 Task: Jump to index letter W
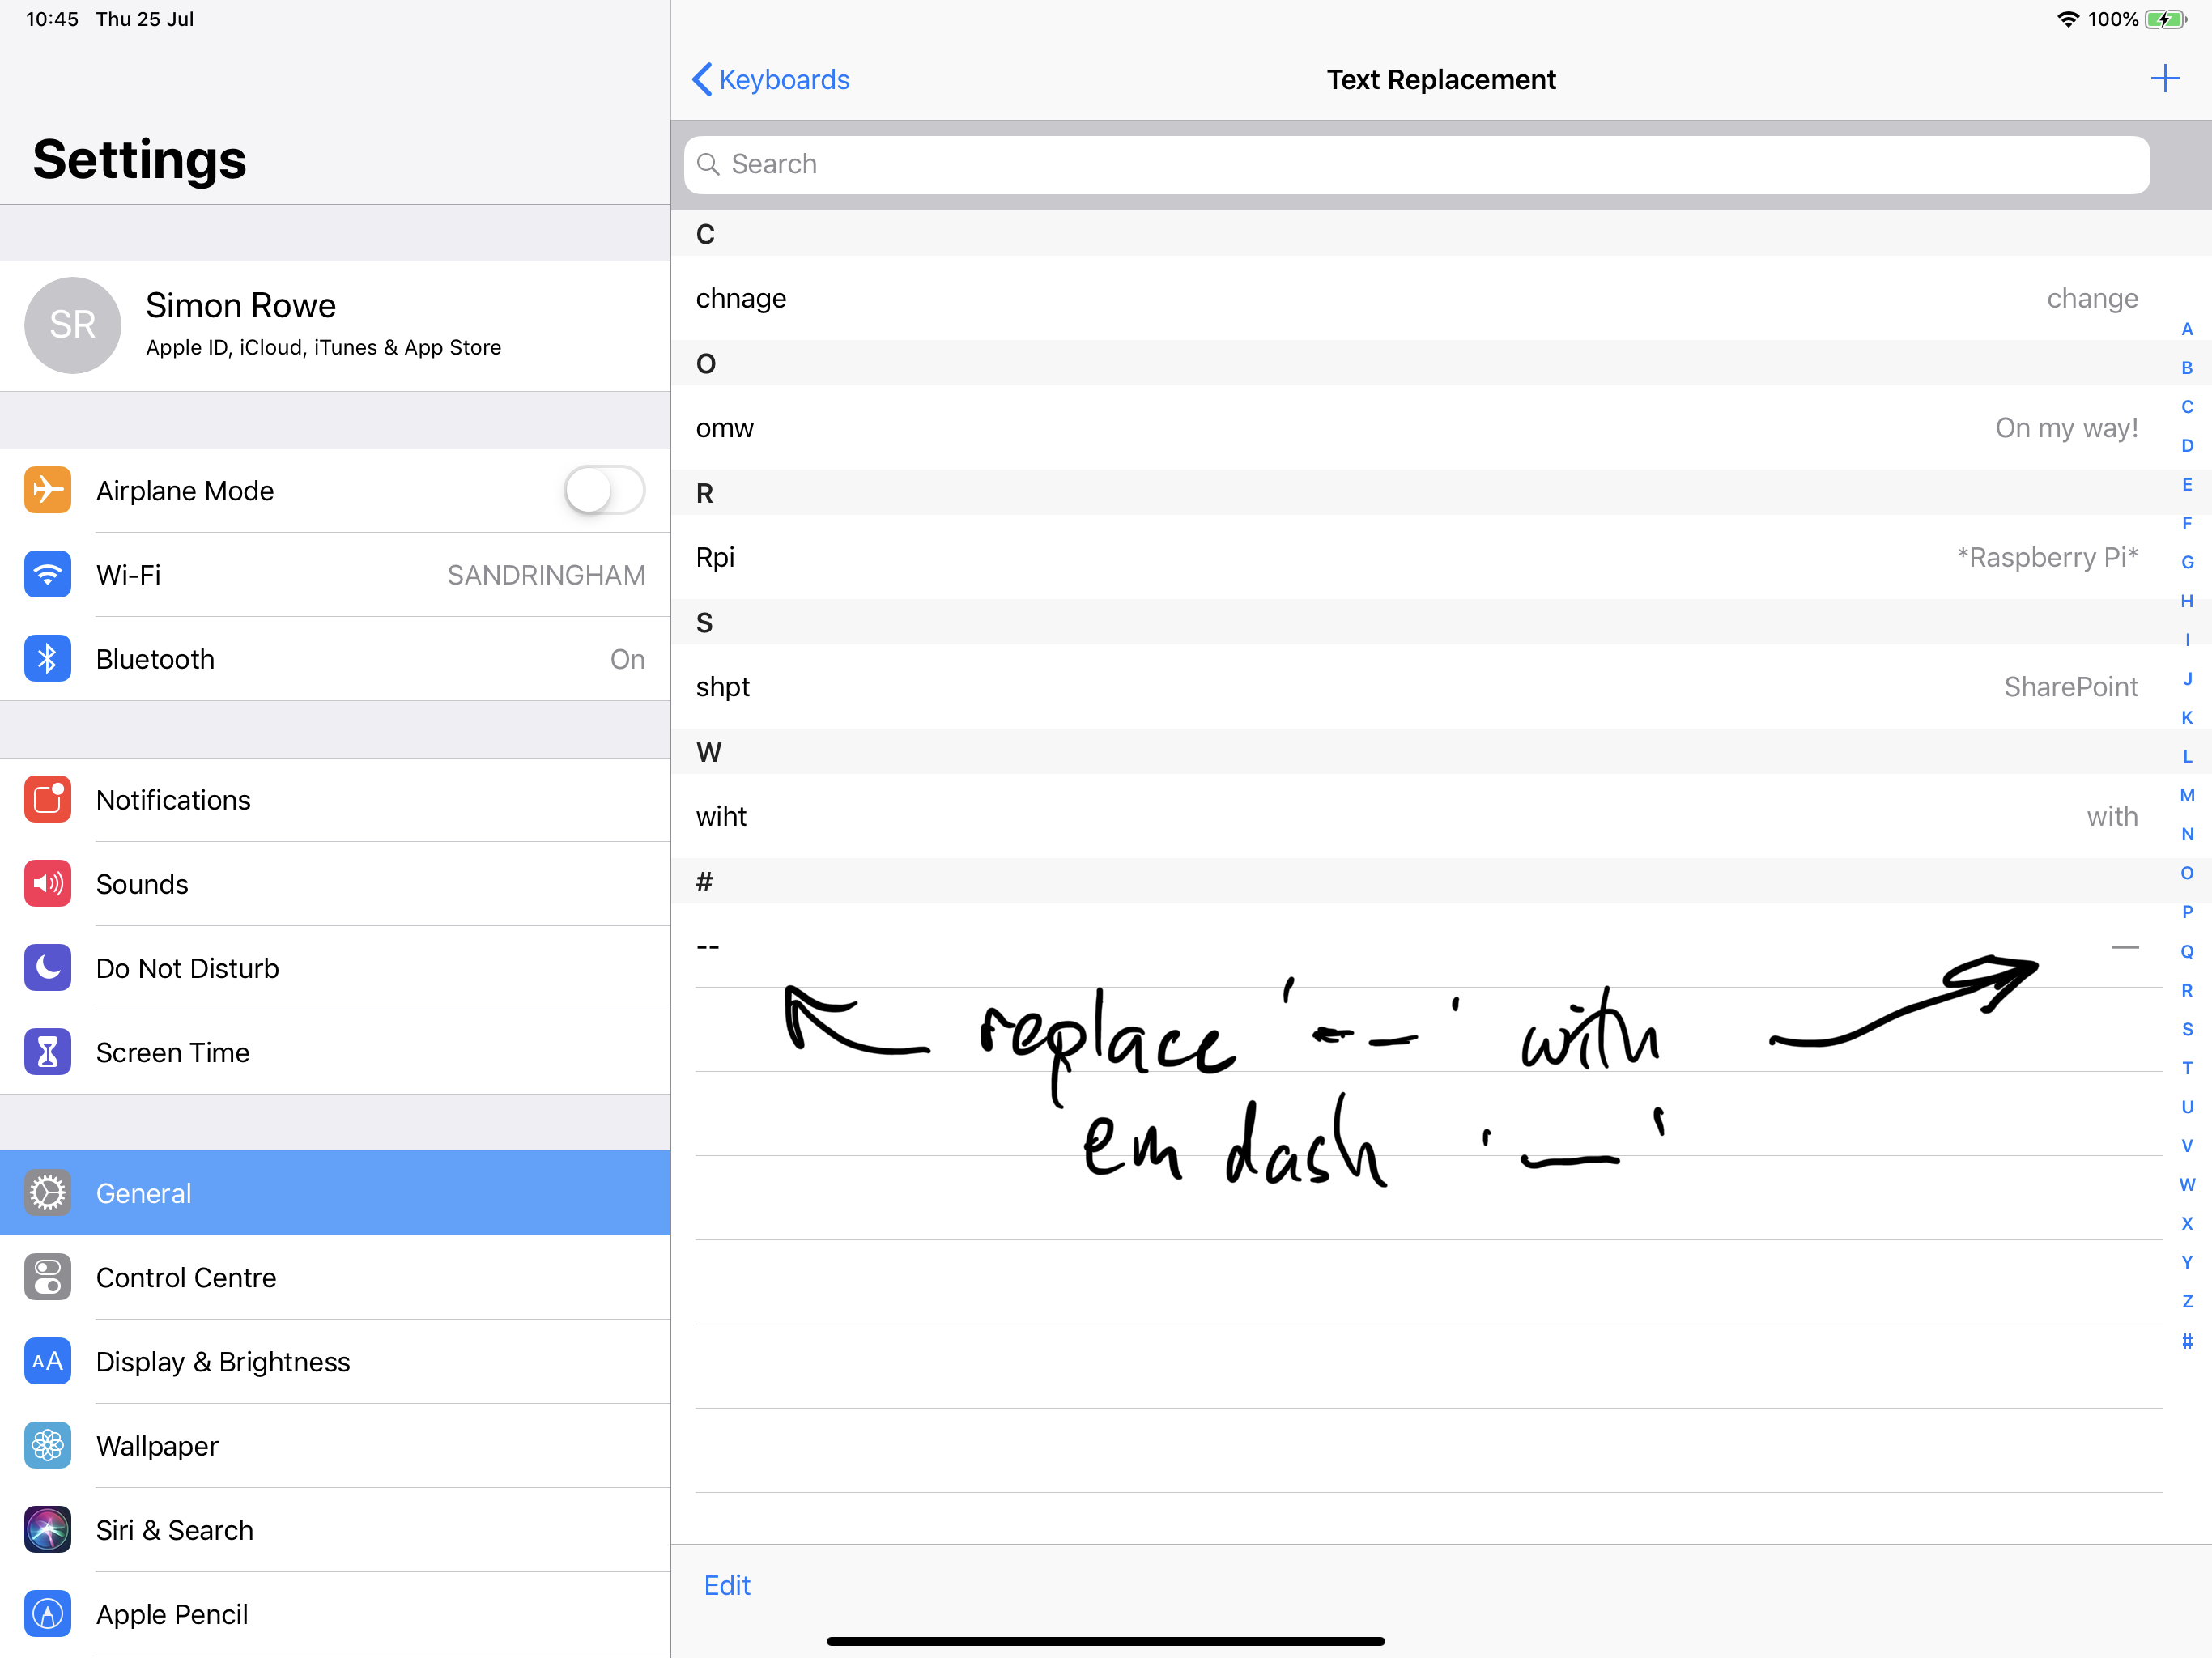(2187, 1184)
